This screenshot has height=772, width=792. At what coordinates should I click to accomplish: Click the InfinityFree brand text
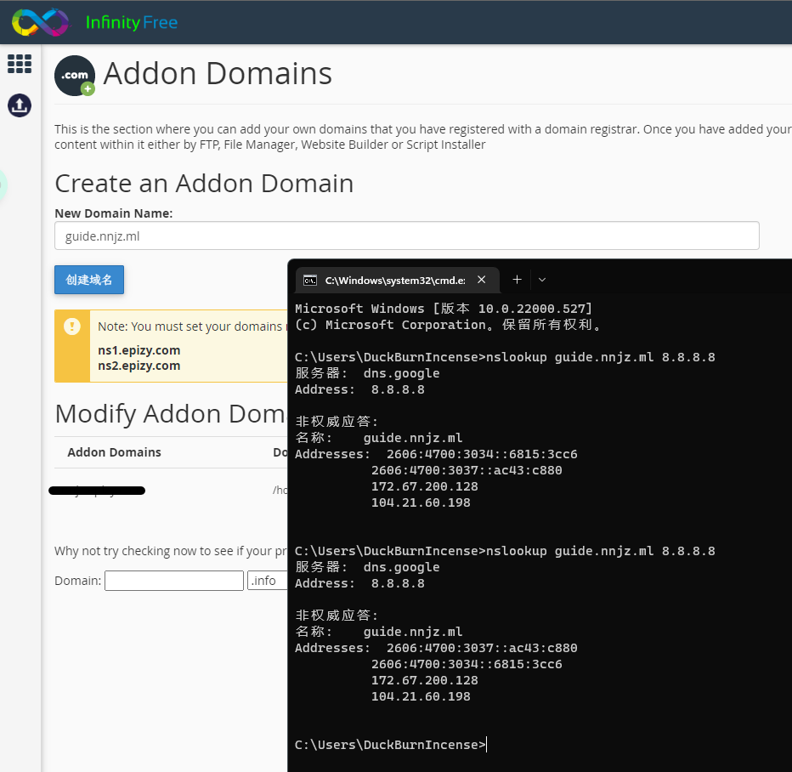132,22
